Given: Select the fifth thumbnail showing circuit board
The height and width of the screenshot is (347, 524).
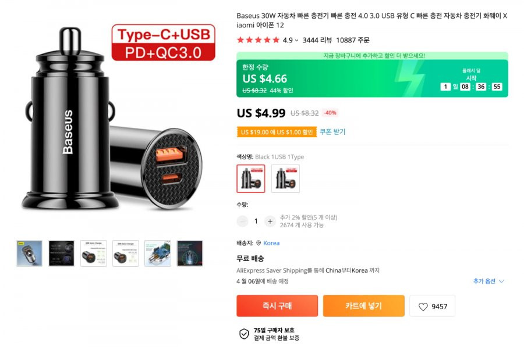Looking at the screenshot, I should (x=158, y=253).
